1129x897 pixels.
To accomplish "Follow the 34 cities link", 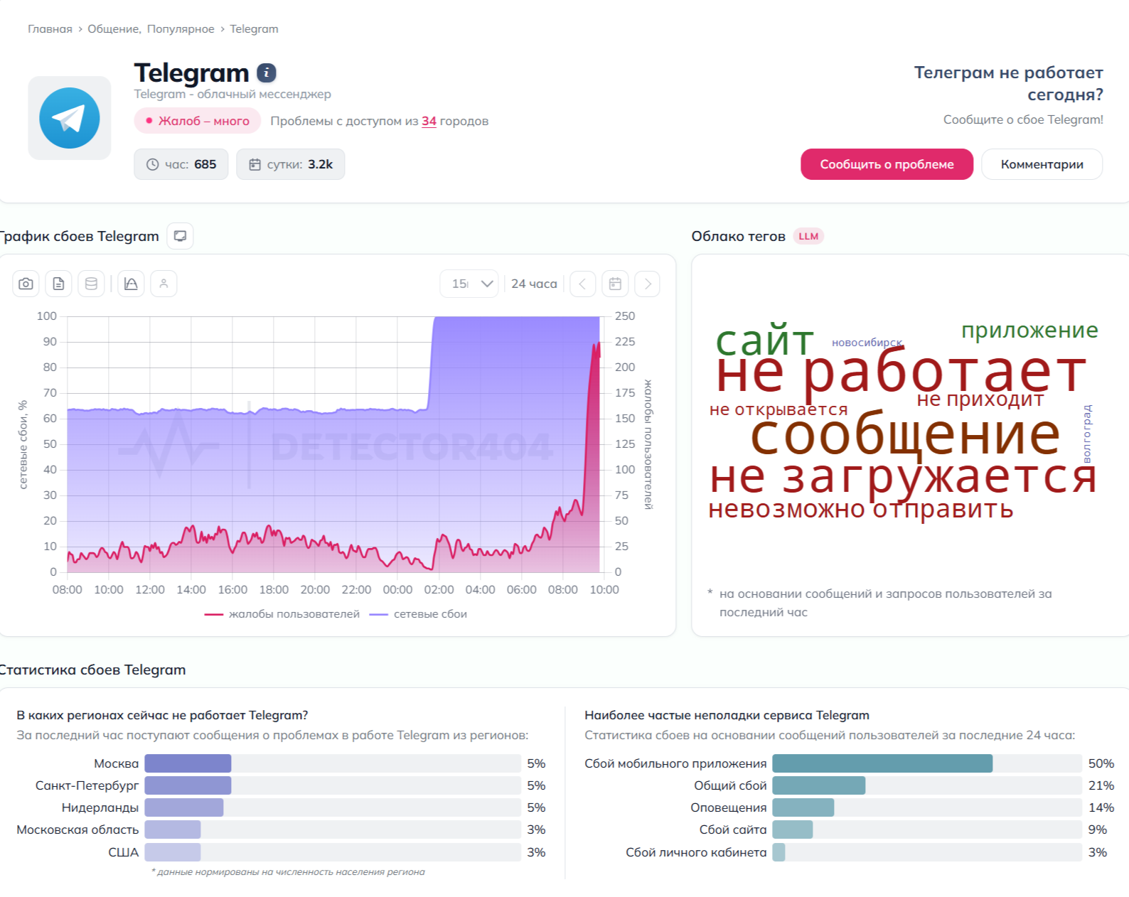I will coord(429,121).
